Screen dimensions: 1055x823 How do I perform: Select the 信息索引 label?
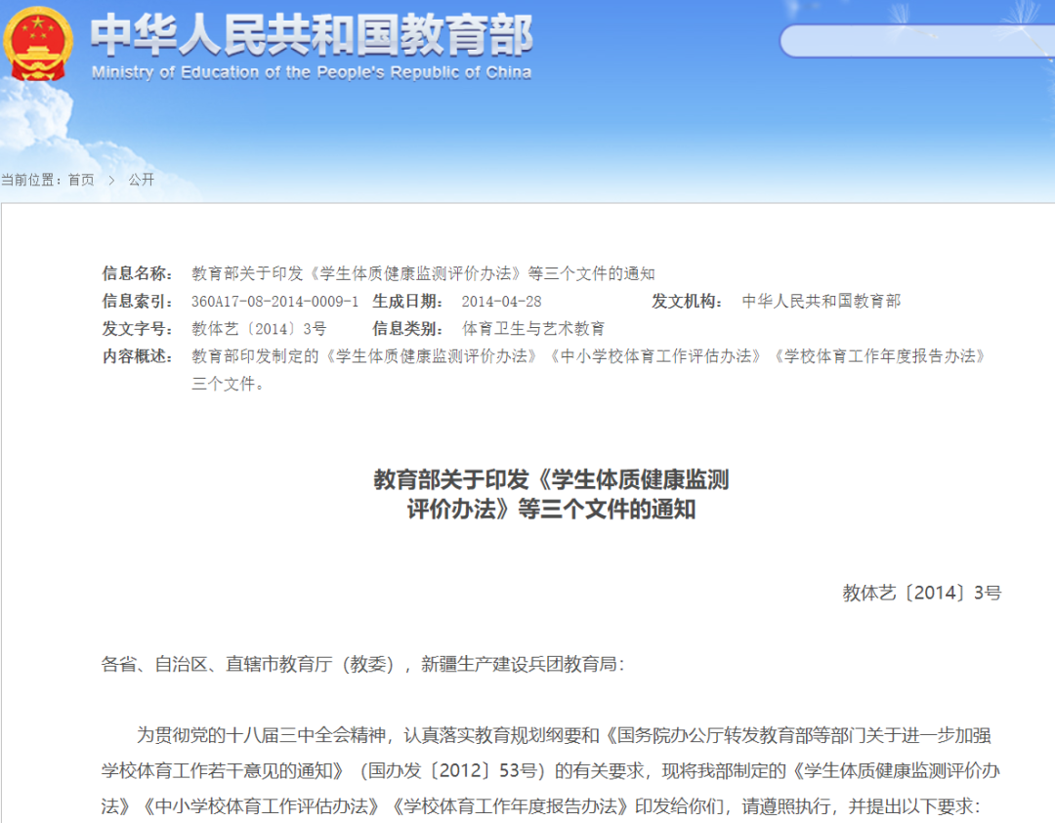138,301
